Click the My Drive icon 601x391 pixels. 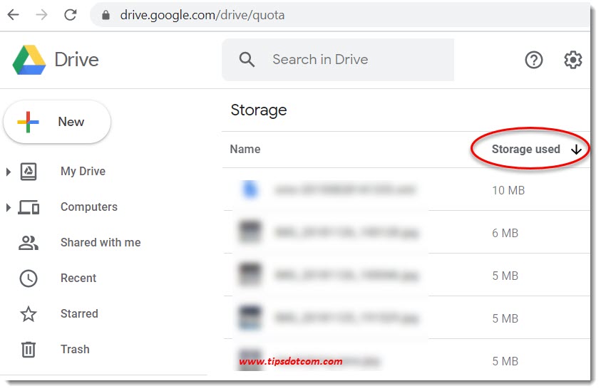click(29, 172)
